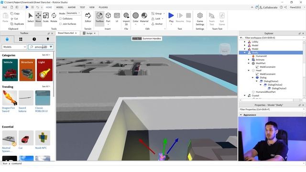Image resolution: width=306 pixels, height=172 pixels.
Task: Collapse DialogChoice1 in Explorer
Action: pyautogui.click(x=257, y=81)
